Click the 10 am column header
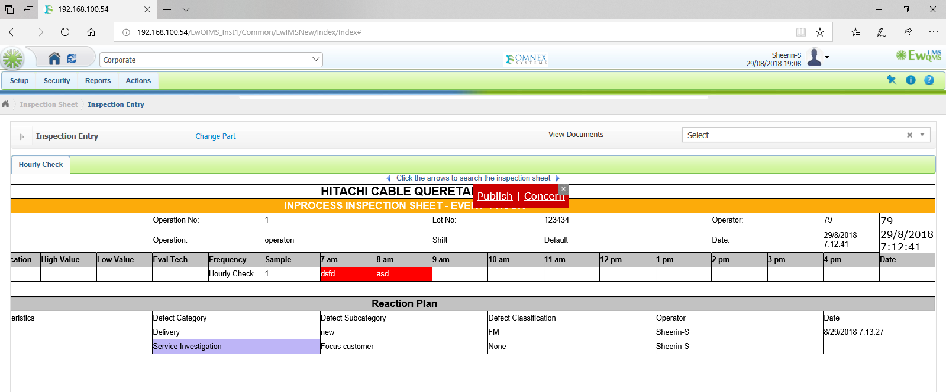This screenshot has height=392, width=946. pyautogui.click(x=515, y=260)
